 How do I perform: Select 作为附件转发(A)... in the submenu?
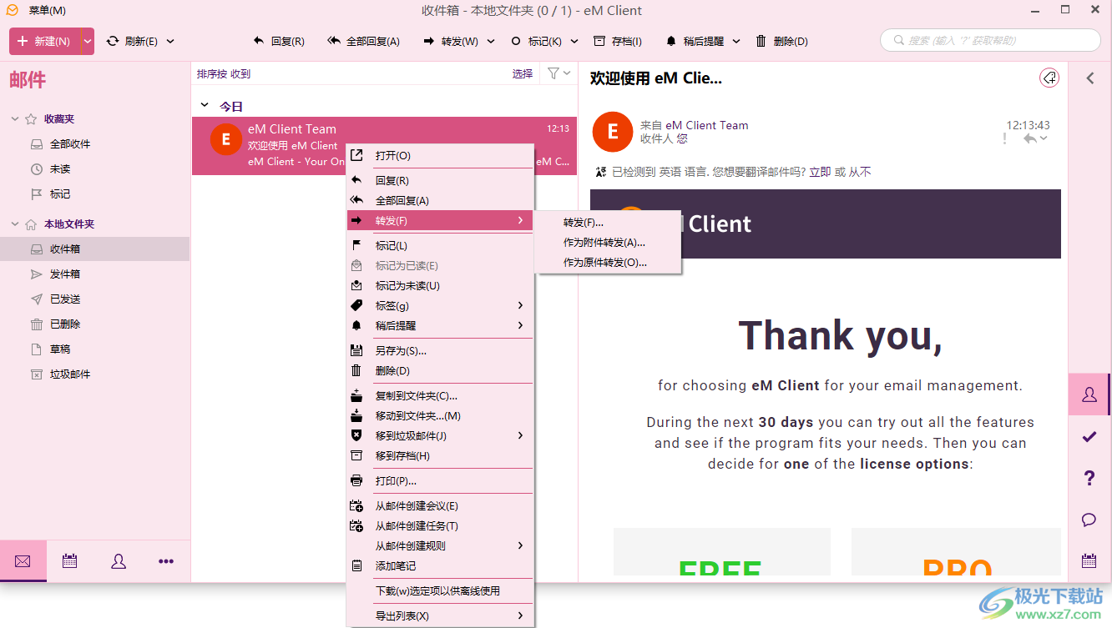click(609, 243)
